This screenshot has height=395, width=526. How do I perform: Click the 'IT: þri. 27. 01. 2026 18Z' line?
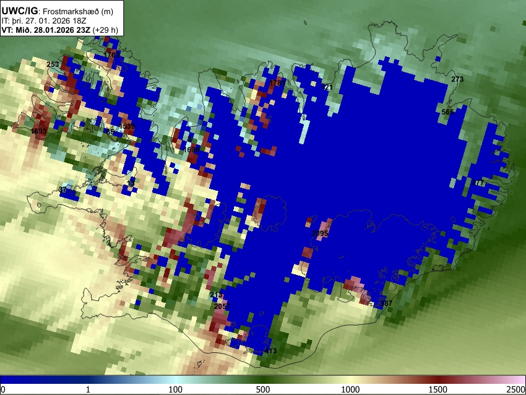pos(44,21)
